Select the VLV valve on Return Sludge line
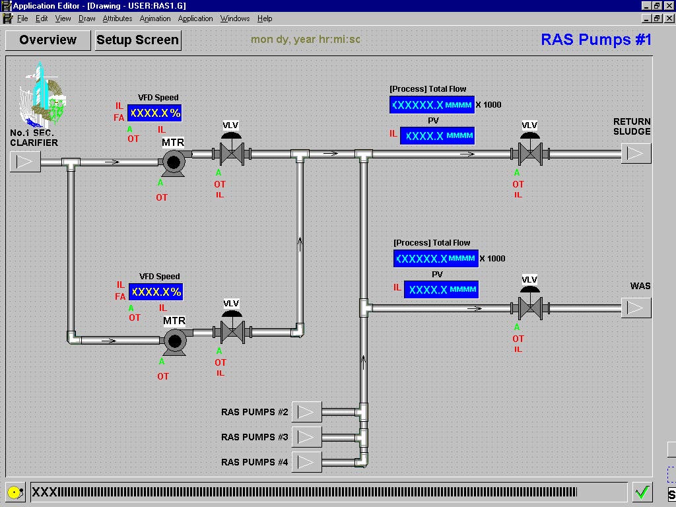The width and height of the screenshot is (676, 507). click(x=530, y=149)
